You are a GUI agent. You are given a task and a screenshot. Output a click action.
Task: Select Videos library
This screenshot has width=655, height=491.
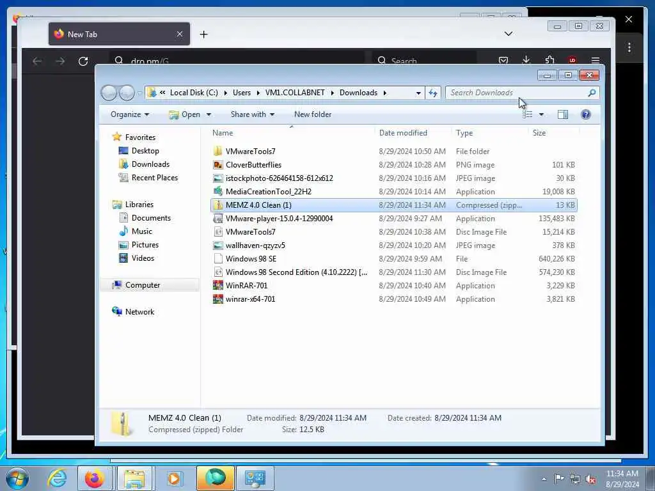click(x=143, y=258)
